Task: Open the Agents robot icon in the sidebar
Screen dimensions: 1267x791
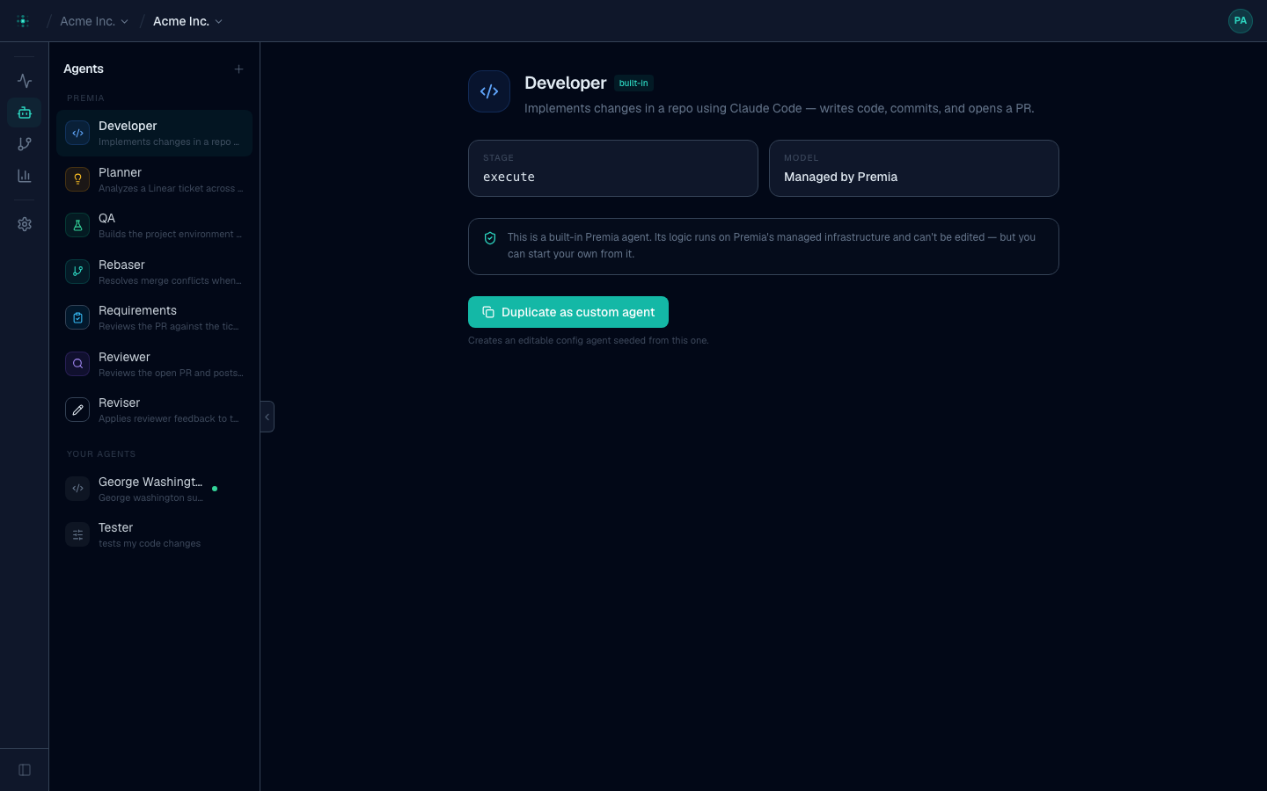Action: click(25, 112)
